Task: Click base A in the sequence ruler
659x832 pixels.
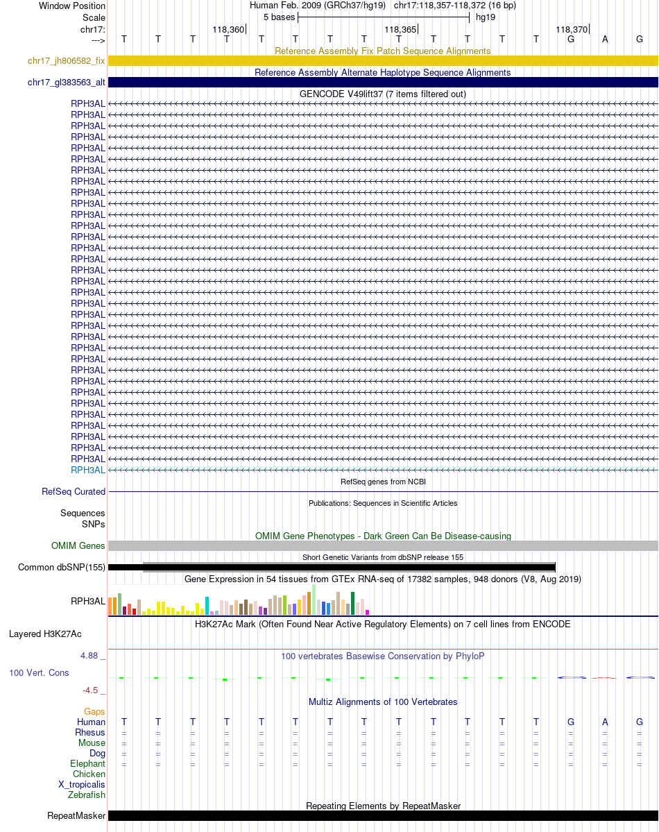Action: pyautogui.click(x=605, y=40)
